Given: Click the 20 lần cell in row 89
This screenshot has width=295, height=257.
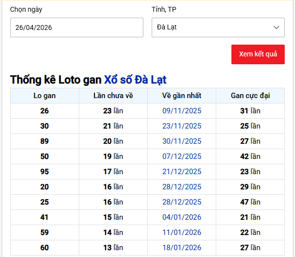Looking at the screenshot, I should tap(113, 141).
